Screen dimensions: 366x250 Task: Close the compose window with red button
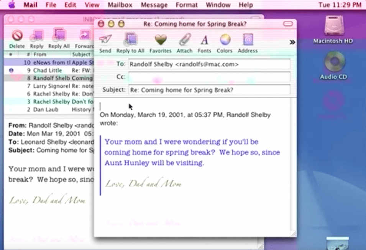tap(101, 24)
